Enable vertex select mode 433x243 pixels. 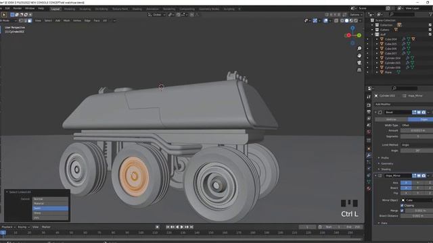pyautogui.click(x=21, y=21)
